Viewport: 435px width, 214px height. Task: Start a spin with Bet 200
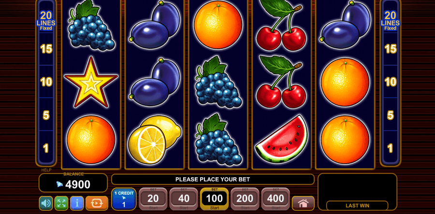point(245,199)
